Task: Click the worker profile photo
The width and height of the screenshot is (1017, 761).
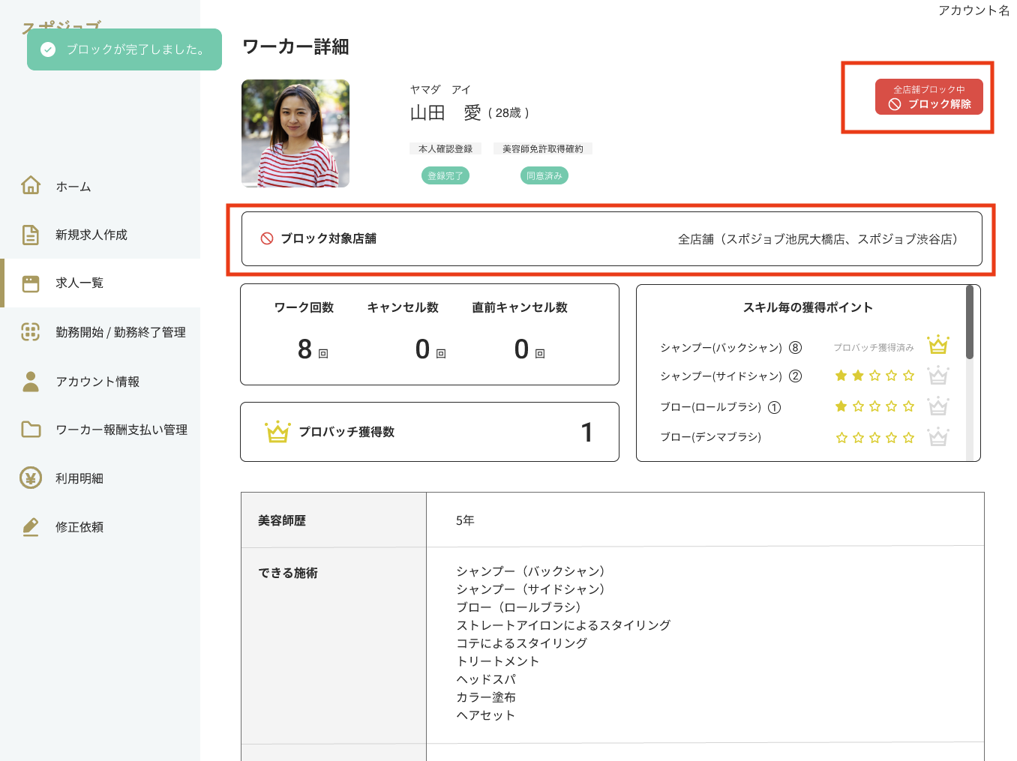Action: tap(295, 133)
